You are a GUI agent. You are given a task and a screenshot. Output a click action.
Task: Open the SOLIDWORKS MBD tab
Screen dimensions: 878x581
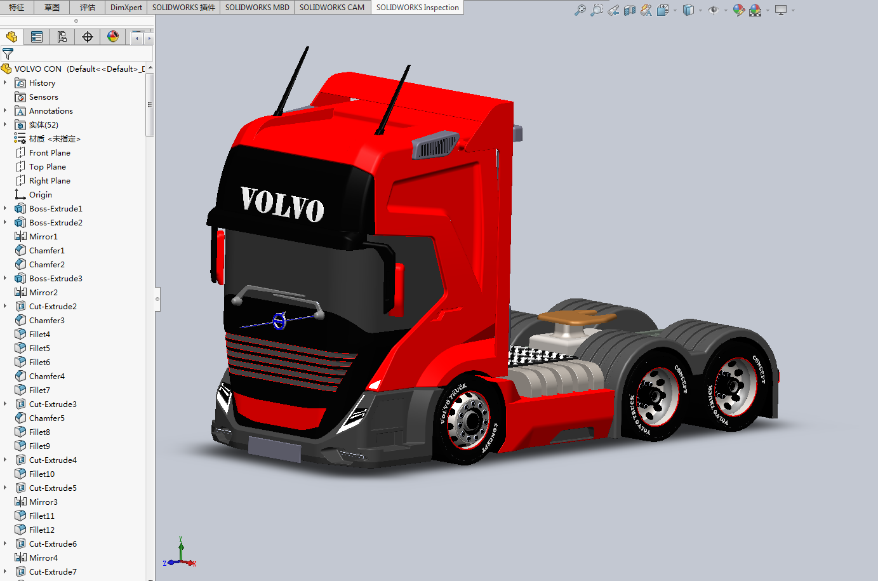[x=257, y=8]
